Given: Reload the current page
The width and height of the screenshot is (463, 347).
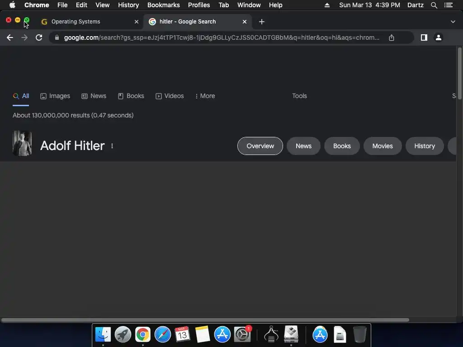Looking at the screenshot, I should point(39,38).
